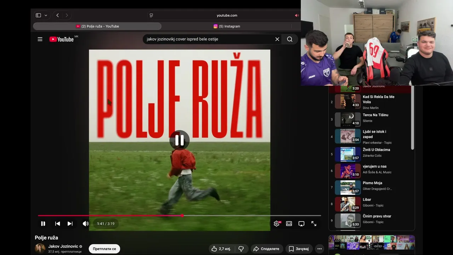
Task: Seek on the red video progress bar
Action: click(179, 215)
